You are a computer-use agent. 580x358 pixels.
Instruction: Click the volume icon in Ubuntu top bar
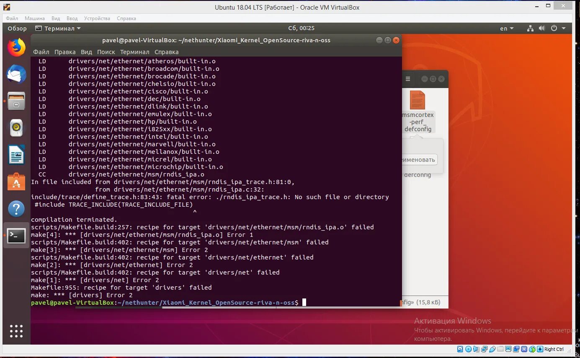(x=542, y=28)
